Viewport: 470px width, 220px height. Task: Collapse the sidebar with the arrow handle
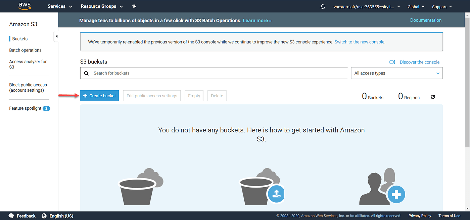click(56, 36)
